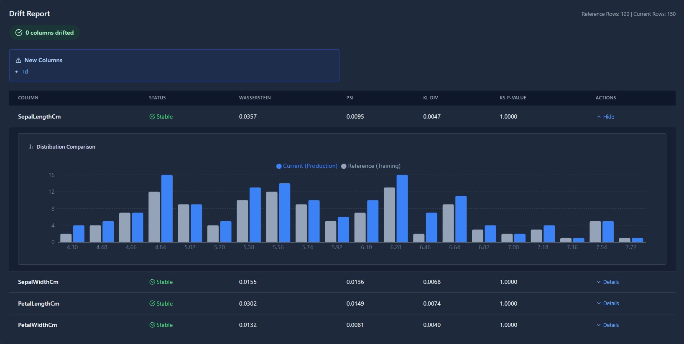684x344 pixels.
Task: Click the blue Current legend color dot
Action: (279, 166)
